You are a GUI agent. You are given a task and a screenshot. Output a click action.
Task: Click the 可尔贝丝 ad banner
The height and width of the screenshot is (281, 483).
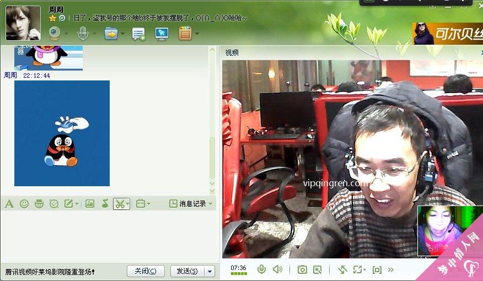click(x=448, y=34)
